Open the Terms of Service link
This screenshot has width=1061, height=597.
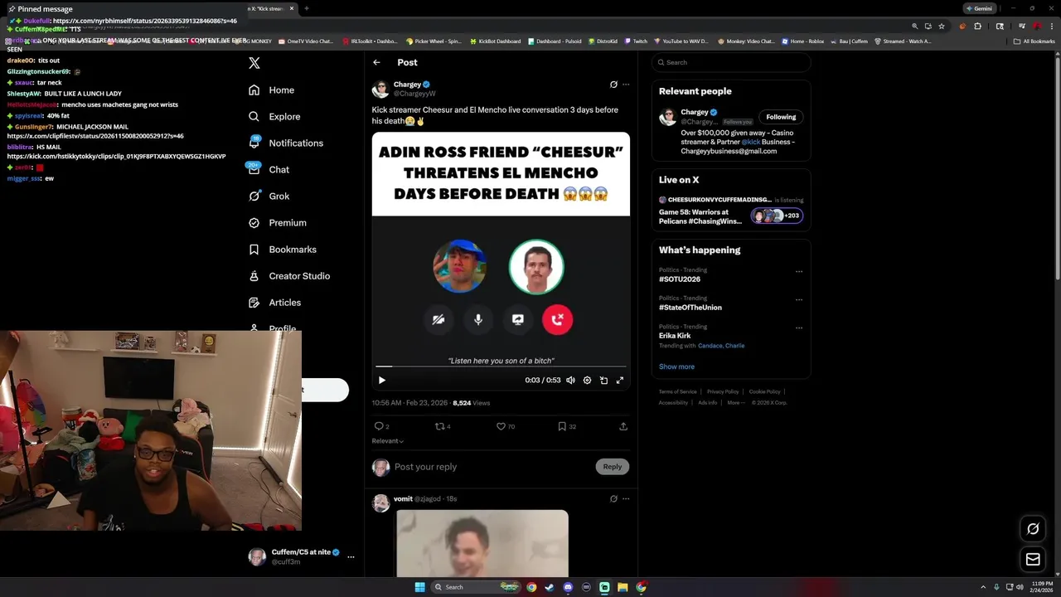click(678, 391)
